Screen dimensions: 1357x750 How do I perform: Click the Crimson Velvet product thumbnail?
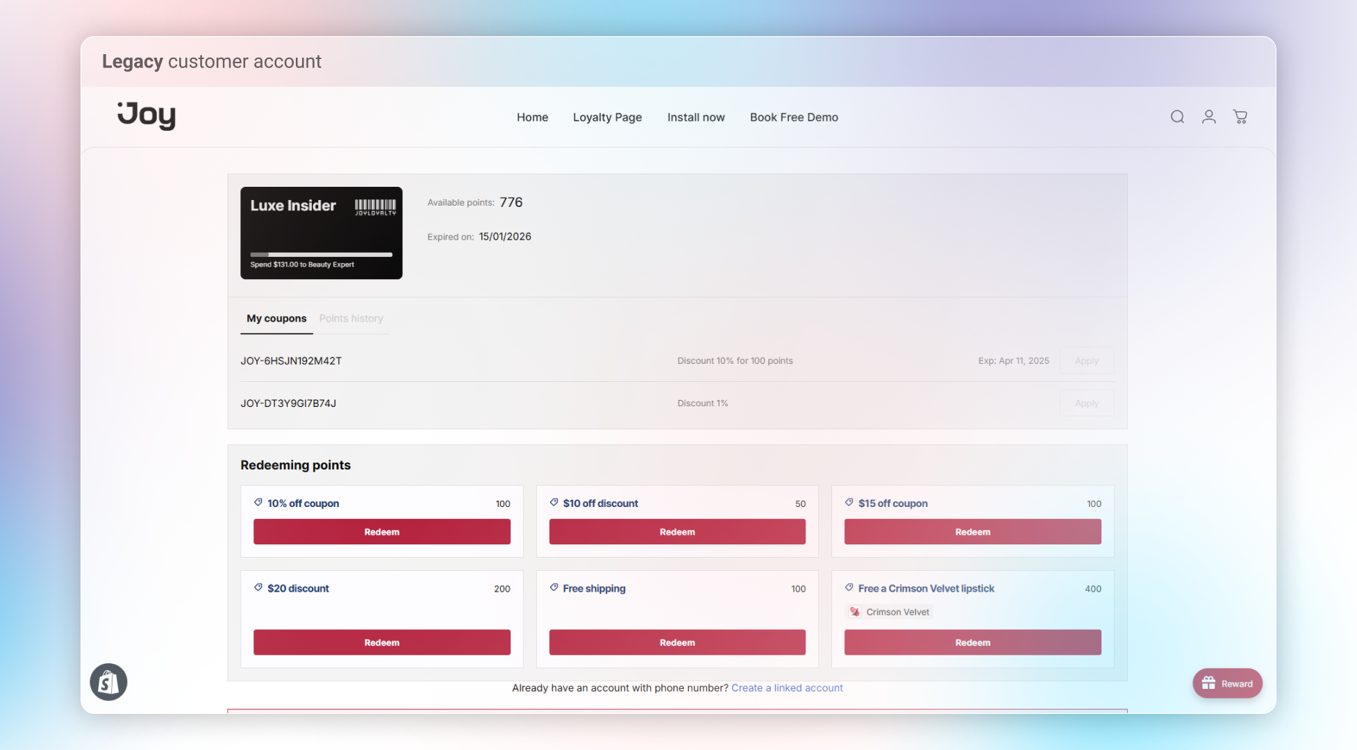coord(854,612)
